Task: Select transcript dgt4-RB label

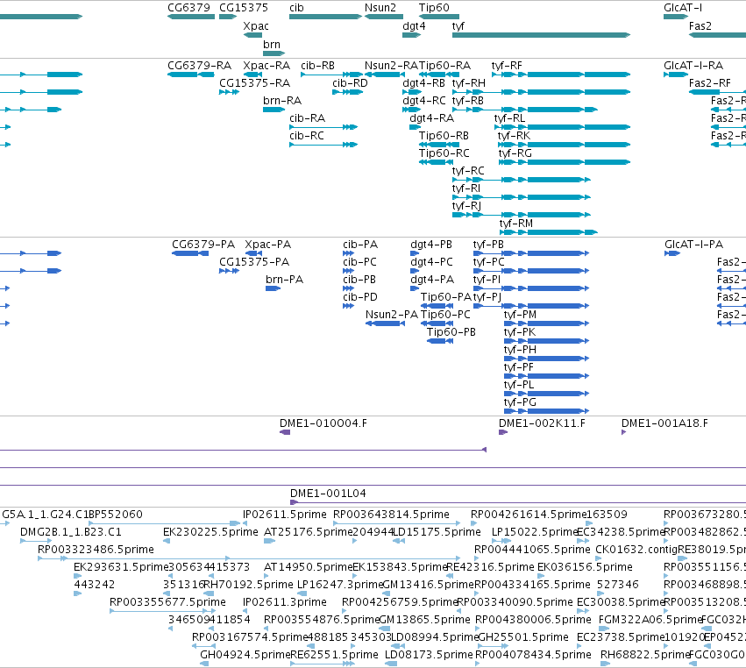Action: [424, 83]
